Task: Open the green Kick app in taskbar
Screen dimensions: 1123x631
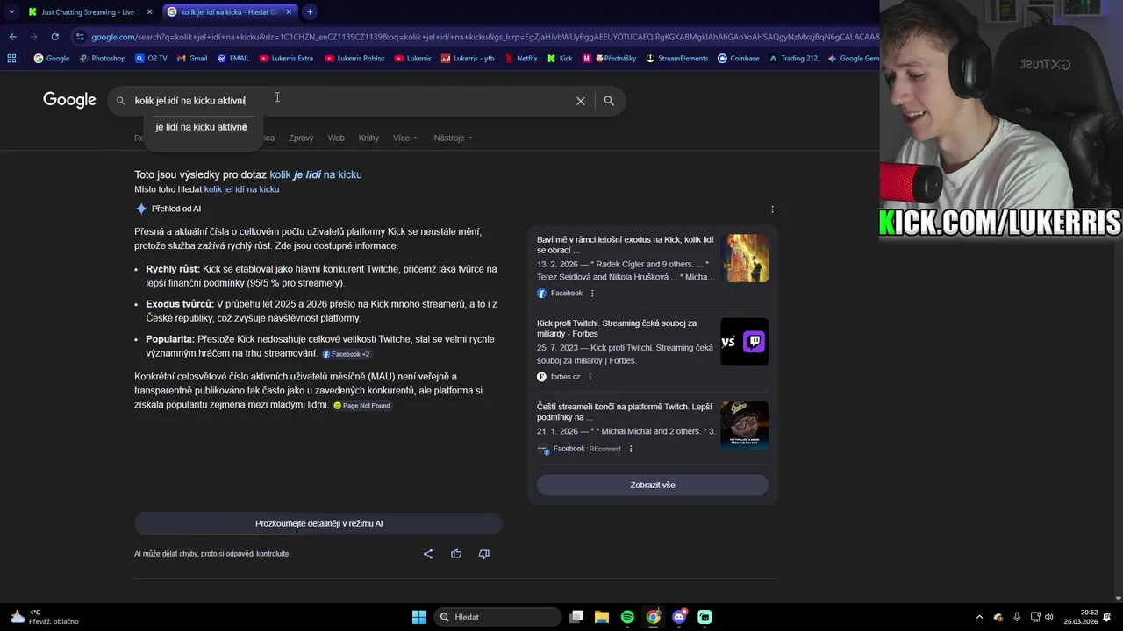Action: [x=705, y=617]
